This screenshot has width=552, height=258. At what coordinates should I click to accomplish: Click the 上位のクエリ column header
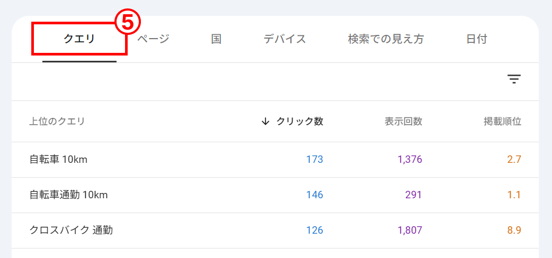click(x=57, y=122)
